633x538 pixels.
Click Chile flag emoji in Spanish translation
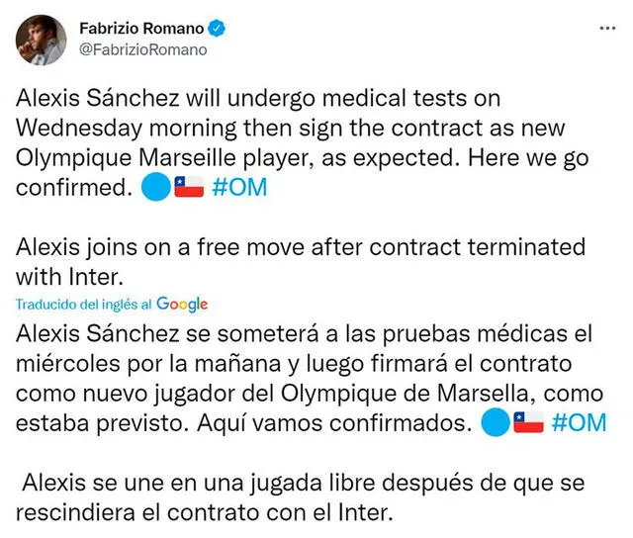(528, 422)
